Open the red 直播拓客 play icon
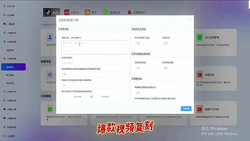 pos(199,75)
